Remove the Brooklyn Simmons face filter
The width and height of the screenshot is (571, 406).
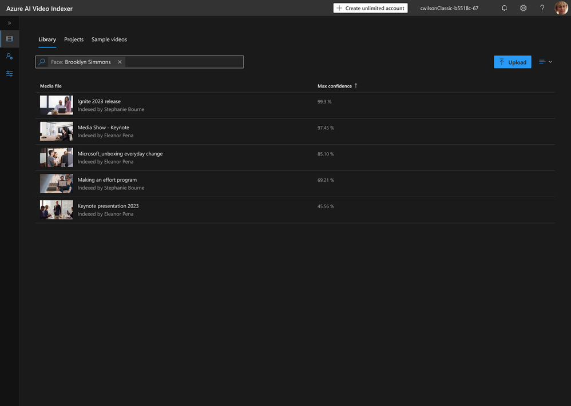(x=120, y=62)
